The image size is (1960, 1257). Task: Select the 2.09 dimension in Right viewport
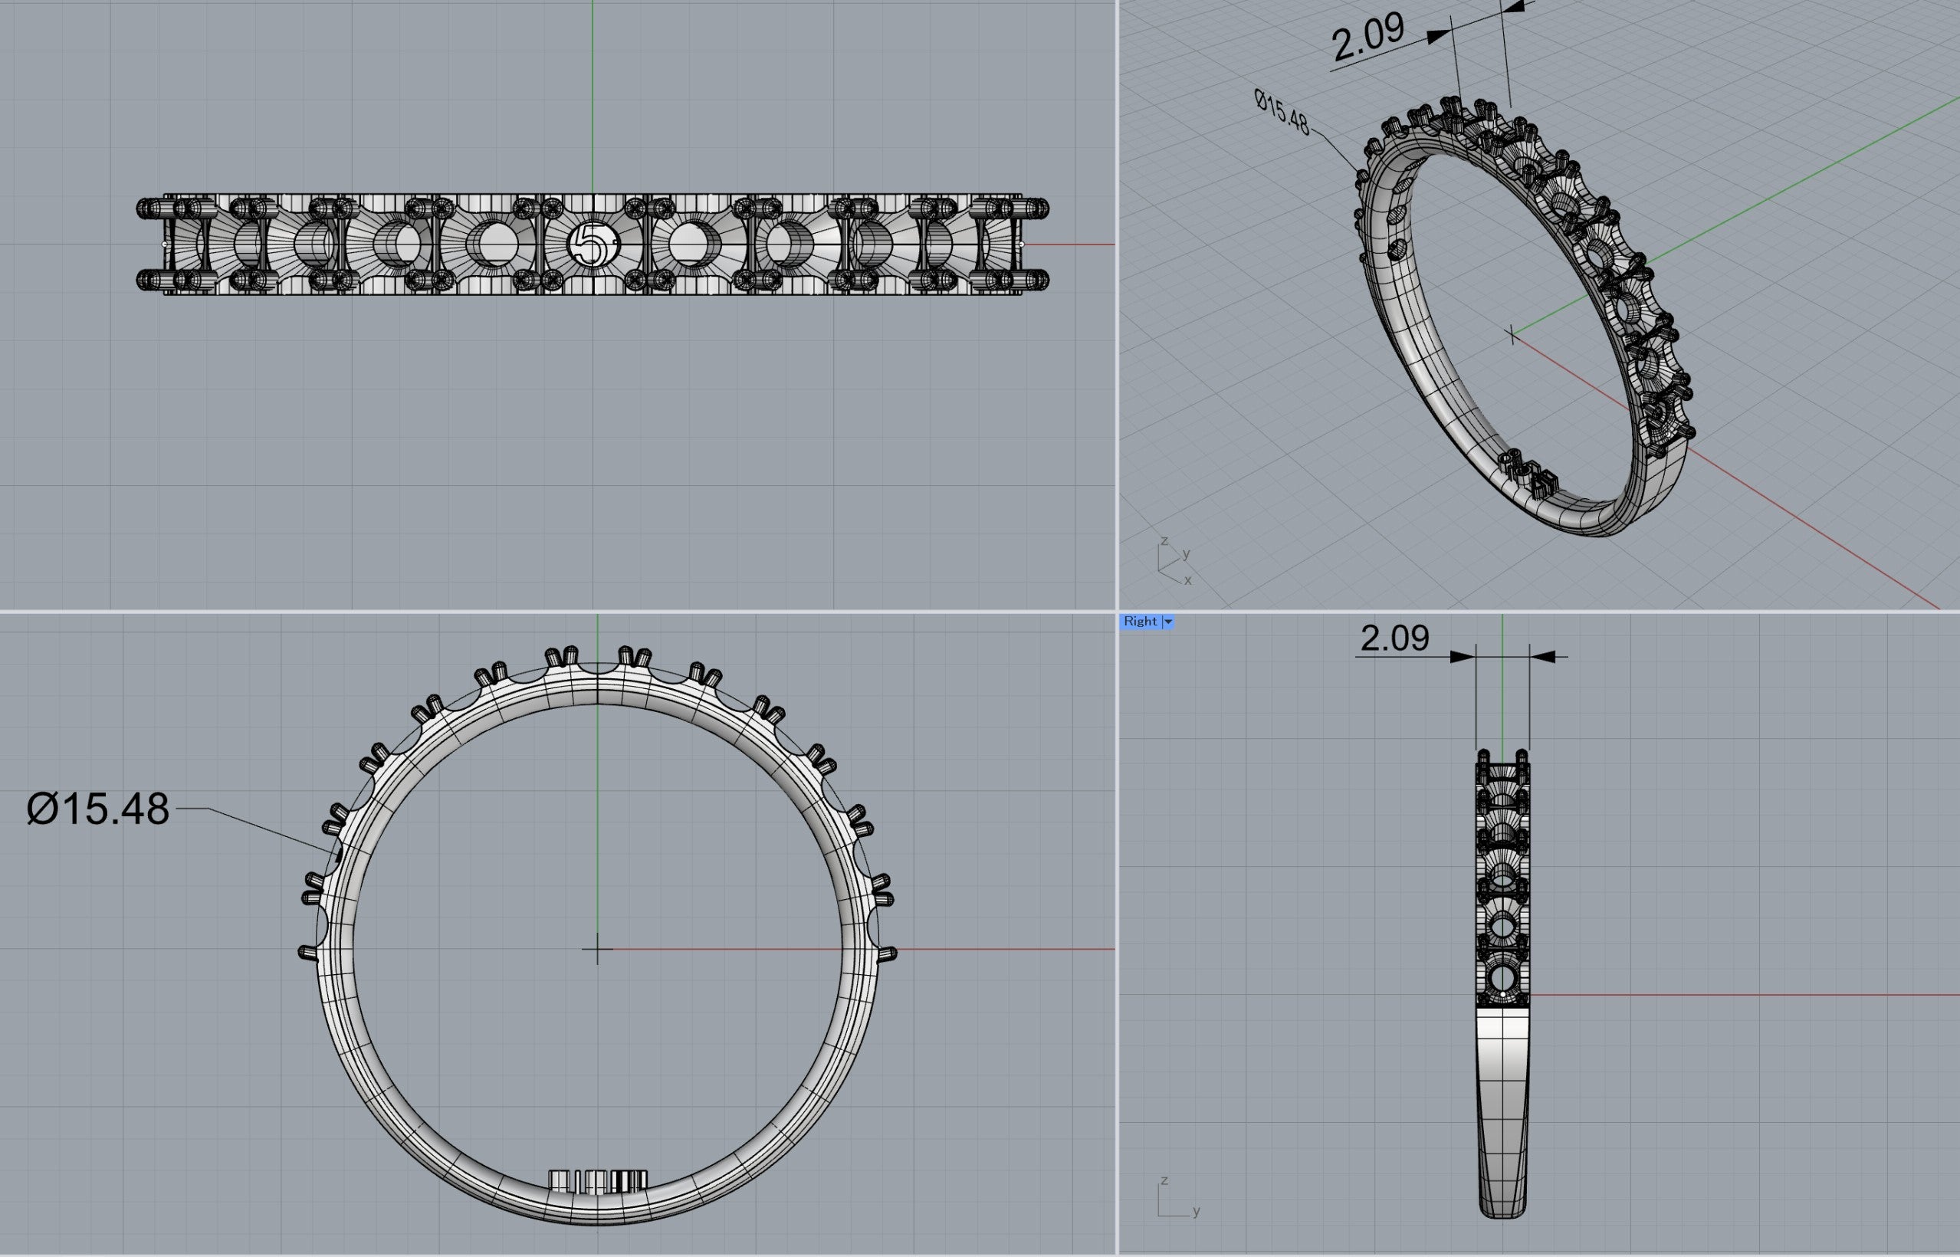tap(1395, 638)
